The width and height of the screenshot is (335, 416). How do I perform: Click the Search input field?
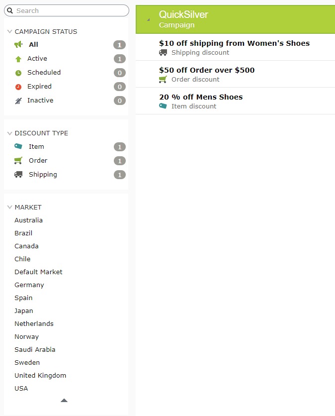click(x=70, y=10)
